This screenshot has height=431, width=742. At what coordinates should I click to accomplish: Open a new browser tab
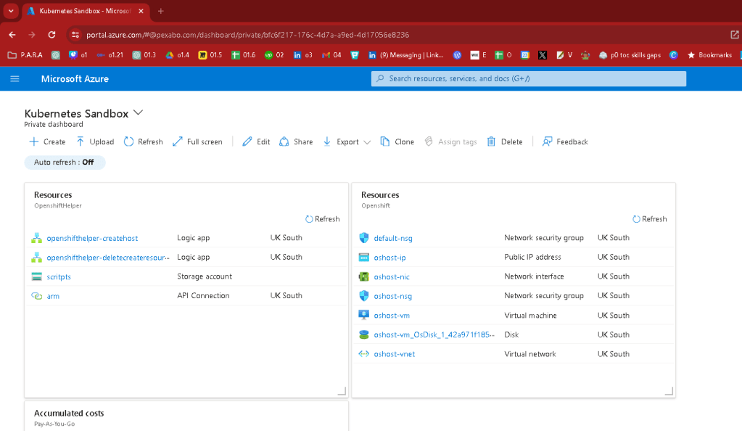coord(160,11)
